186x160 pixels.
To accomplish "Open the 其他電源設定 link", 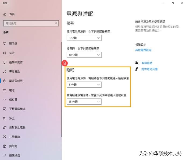I will pos(143,50).
